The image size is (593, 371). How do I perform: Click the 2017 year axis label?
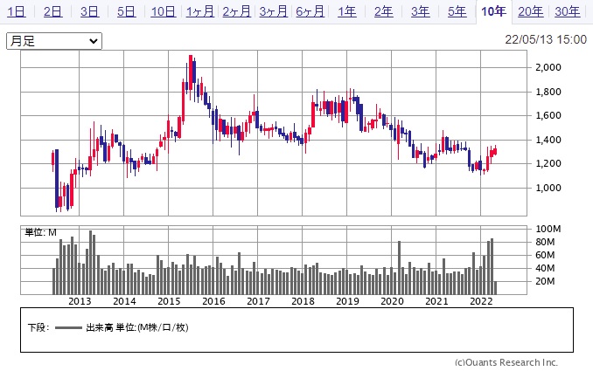click(x=258, y=301)
